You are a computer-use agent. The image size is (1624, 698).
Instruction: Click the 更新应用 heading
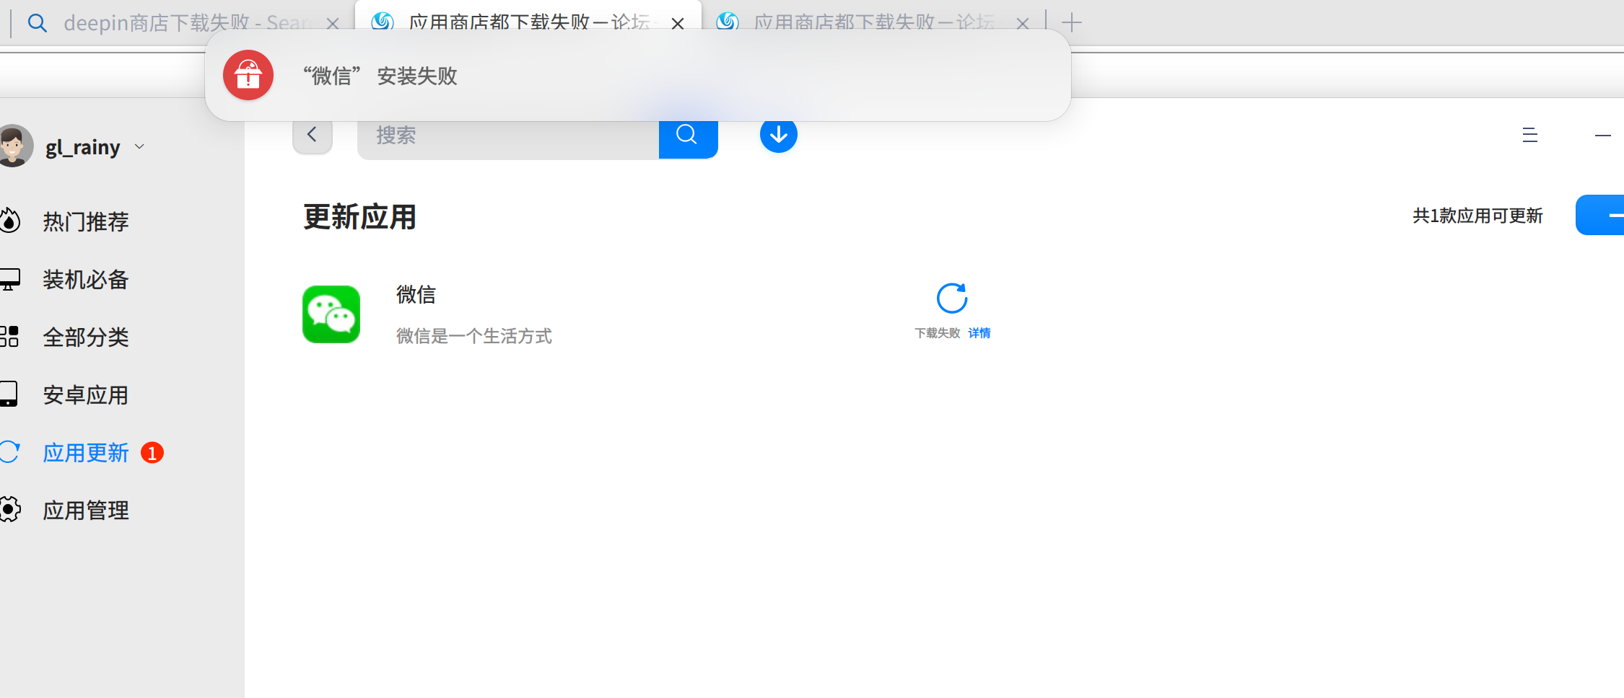359,217
